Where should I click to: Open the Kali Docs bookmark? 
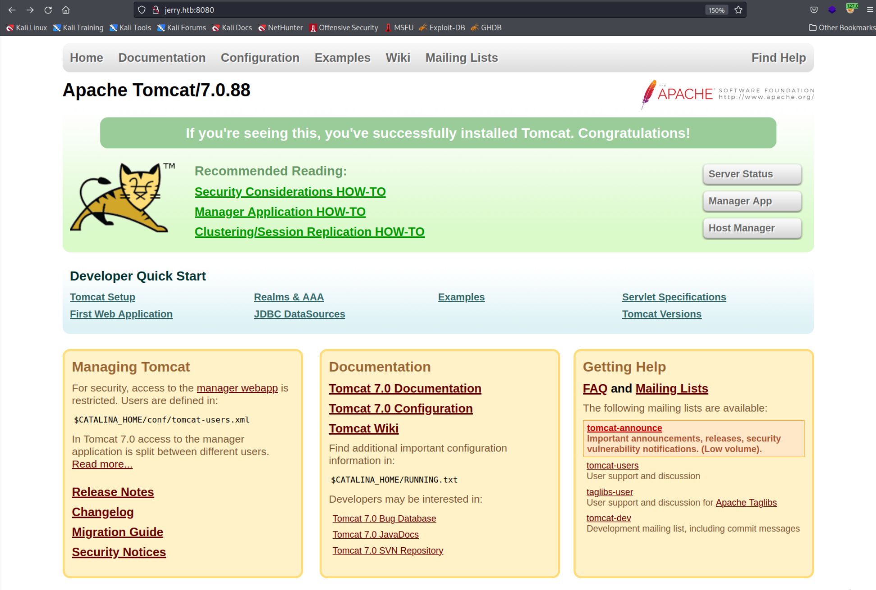tap(232, 27)
